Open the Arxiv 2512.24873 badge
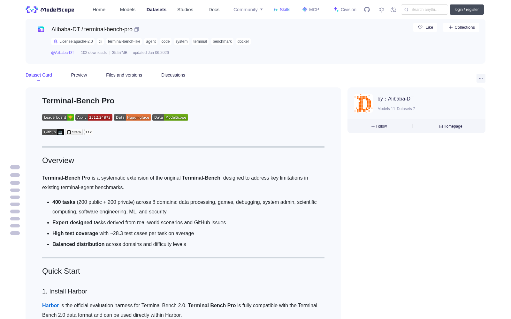Image resolution: width=511 pixels, height=319 pixels. [94, 117]
